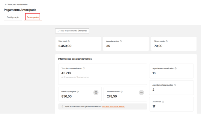Click the Agendamentos realizados card value 16
This screenshot has width=201, height=114.
(154, 73)
